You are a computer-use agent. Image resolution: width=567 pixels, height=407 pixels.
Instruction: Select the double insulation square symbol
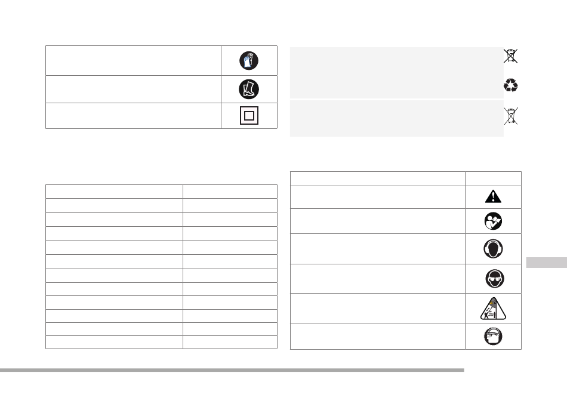tap(249, 116)
